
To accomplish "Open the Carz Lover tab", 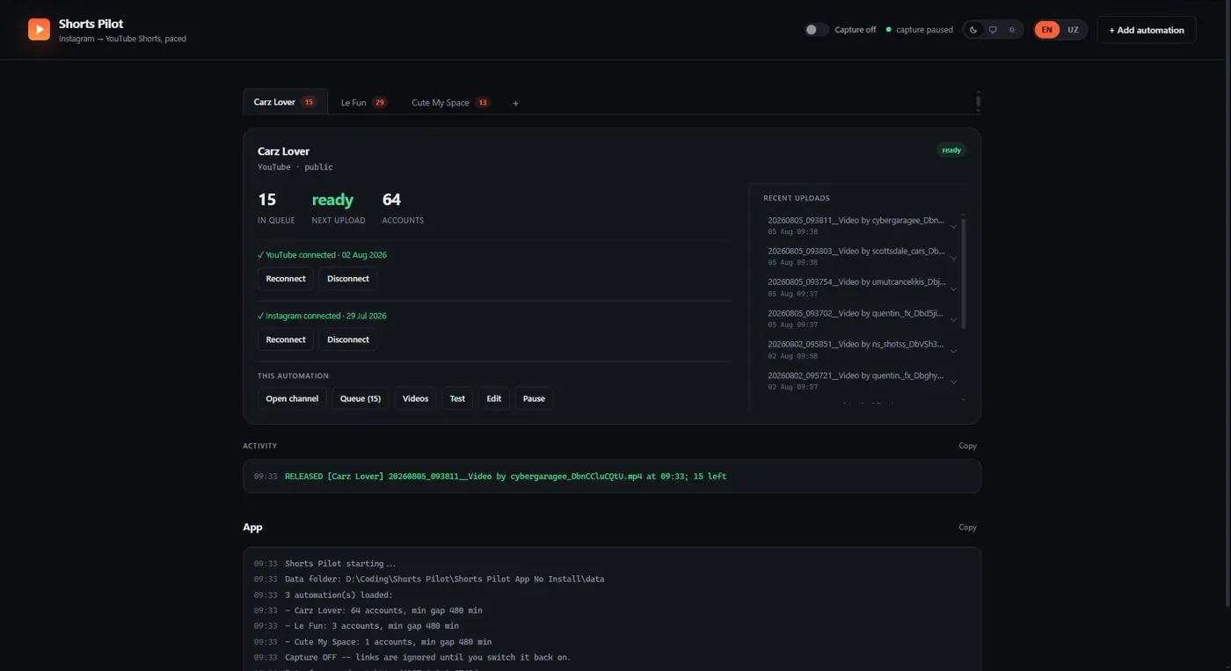I will (285, 102).
